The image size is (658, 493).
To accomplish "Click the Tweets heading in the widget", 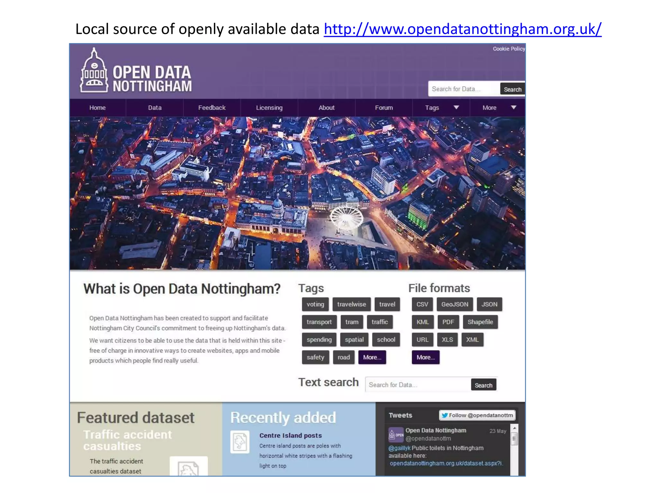I will click(x=400, y=415).
